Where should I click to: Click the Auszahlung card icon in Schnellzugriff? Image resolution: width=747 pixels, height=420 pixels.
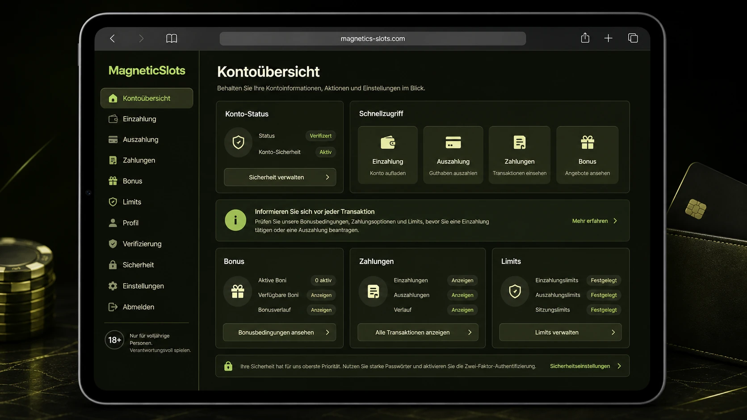click(453, 143)
